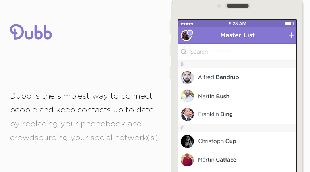The image size is (310, 172).
Task: Click Martin Bush's avatar photo
Action: [x=187, y=96]
